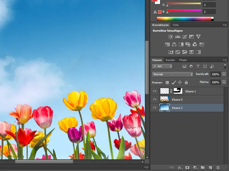Toggle layer filtering switch

point(225,66)
